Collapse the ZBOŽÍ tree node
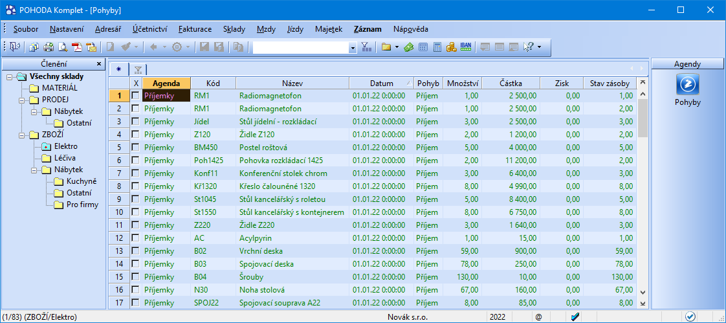Image resolution: width=726 pixels, height=323 pixels. (21, 135)
